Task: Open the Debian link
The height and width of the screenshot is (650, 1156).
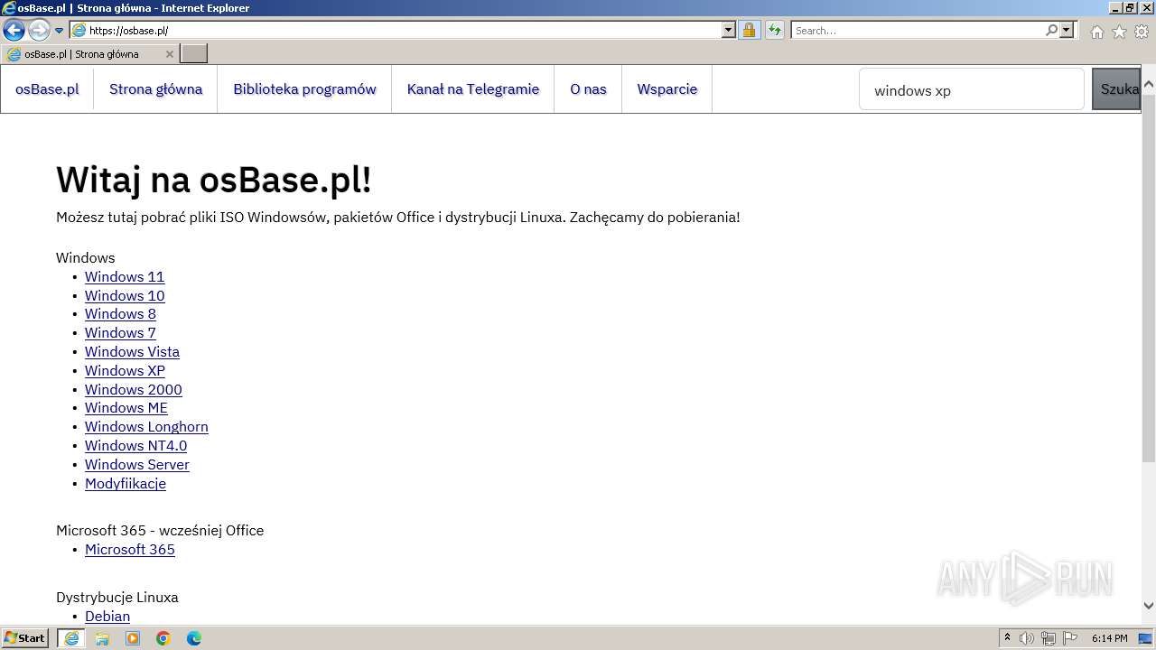Action: (x=107, y=616)
